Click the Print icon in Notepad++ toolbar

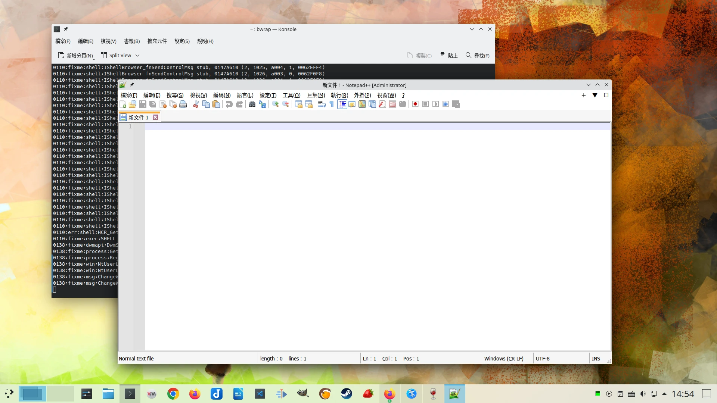(x=183, y=104)
